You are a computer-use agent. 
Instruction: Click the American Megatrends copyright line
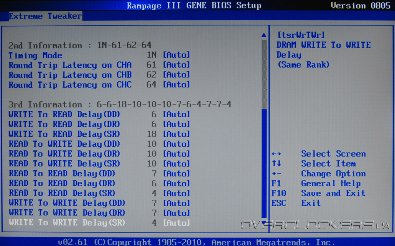pos(197,242)
